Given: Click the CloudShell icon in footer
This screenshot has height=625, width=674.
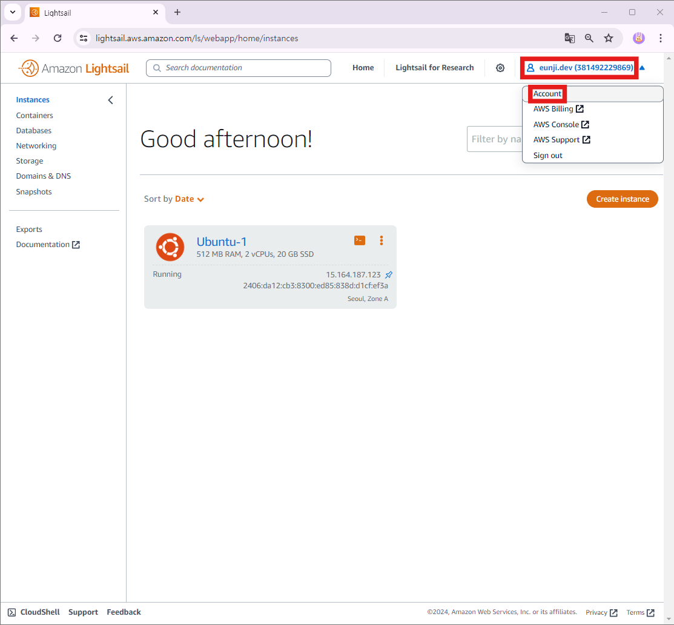Looking at the screenshot, I should coord(12,612).
